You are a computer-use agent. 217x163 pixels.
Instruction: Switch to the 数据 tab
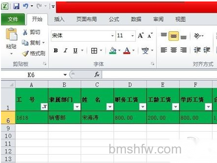[136, 19]
